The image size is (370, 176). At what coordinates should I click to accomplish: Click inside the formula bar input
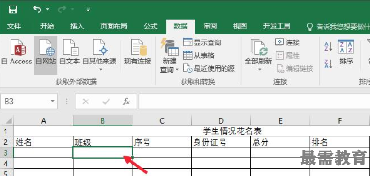(254, 102)
